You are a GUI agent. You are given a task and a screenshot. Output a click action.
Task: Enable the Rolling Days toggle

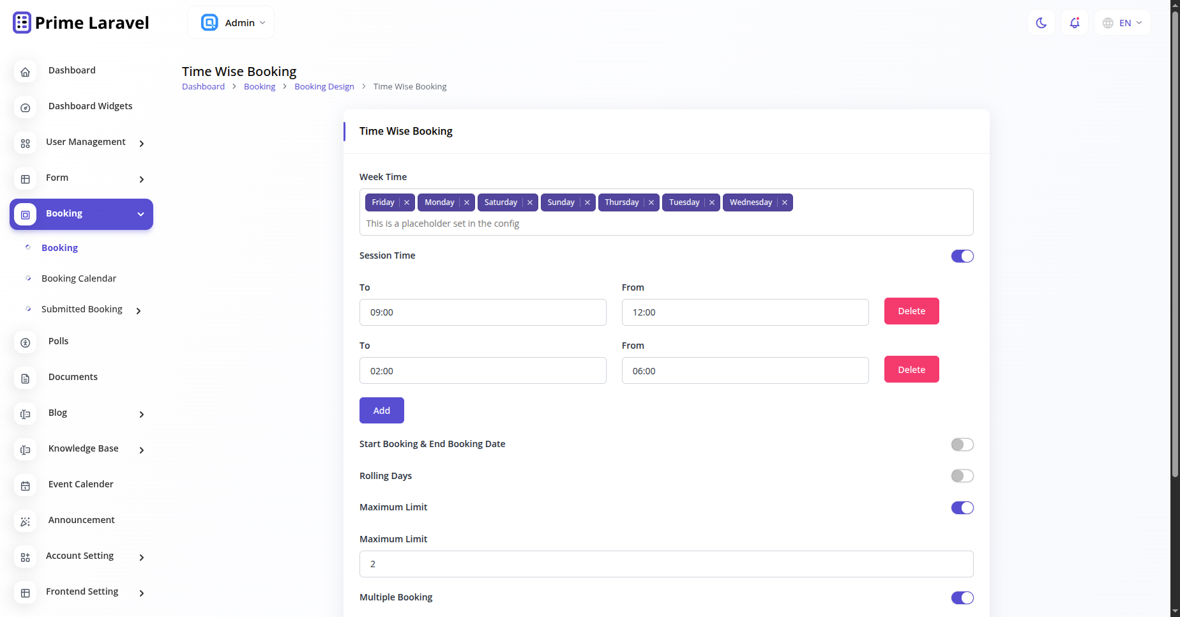pyautogui.click(x=962, y=476)
